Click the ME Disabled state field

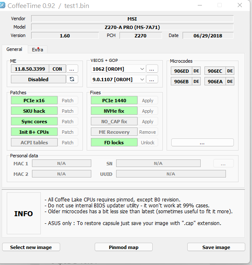click(38, 79)
